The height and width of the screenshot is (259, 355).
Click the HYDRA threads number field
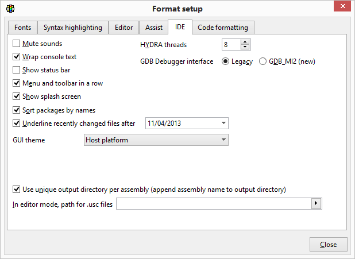[231, 45]
